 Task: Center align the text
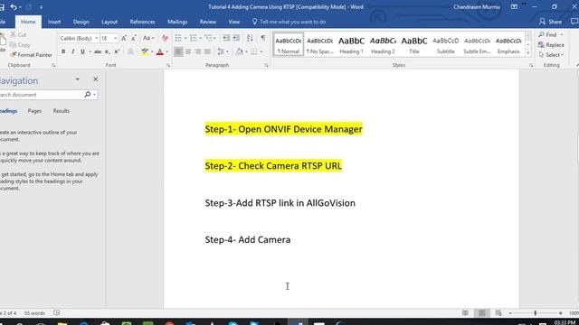click(188, 51)
